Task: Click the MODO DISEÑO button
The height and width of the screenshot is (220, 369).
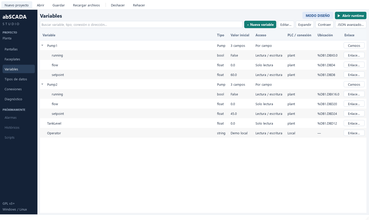Action: (318, 16)
